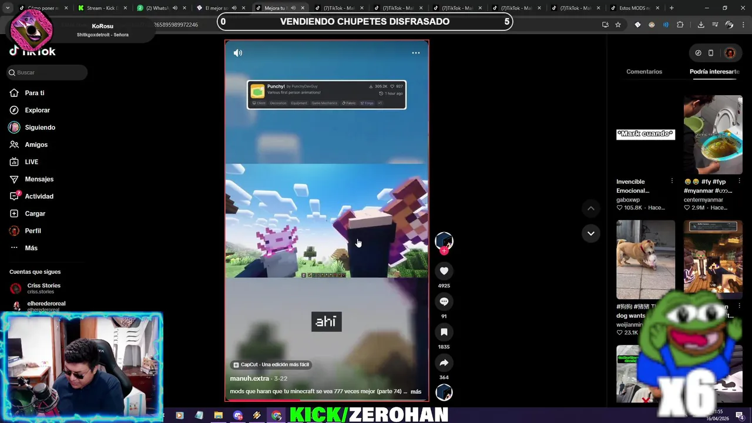Viewport: 752px width, 423px height.
Task: Open the video's three-dot options menu
Action: click(416, 53)
